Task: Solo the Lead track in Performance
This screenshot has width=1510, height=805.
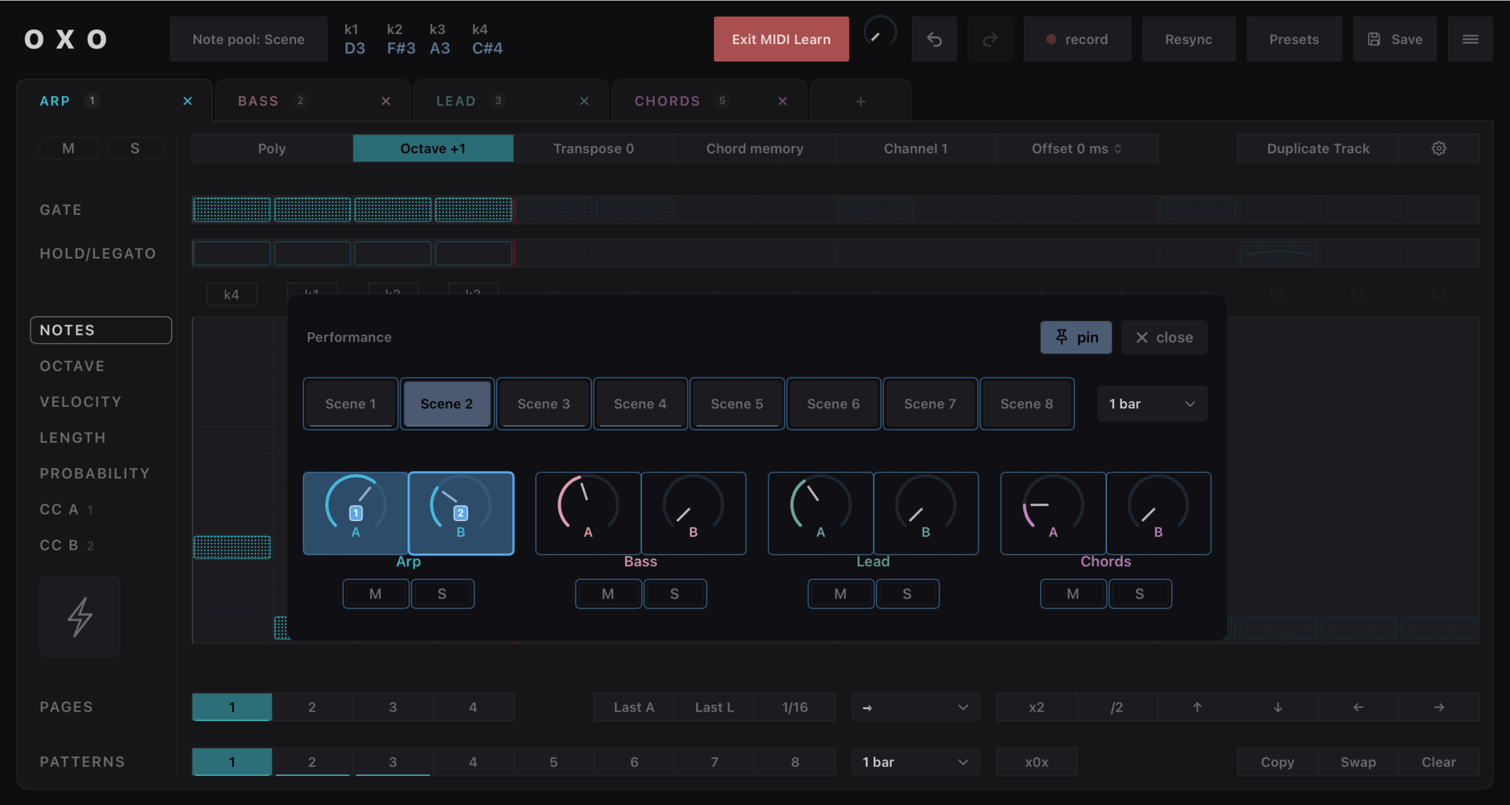Action: click(x=907, y=593)
